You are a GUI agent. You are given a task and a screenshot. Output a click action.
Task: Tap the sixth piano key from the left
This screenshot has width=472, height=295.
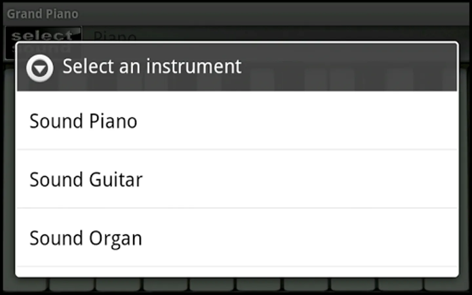[259, 285]
